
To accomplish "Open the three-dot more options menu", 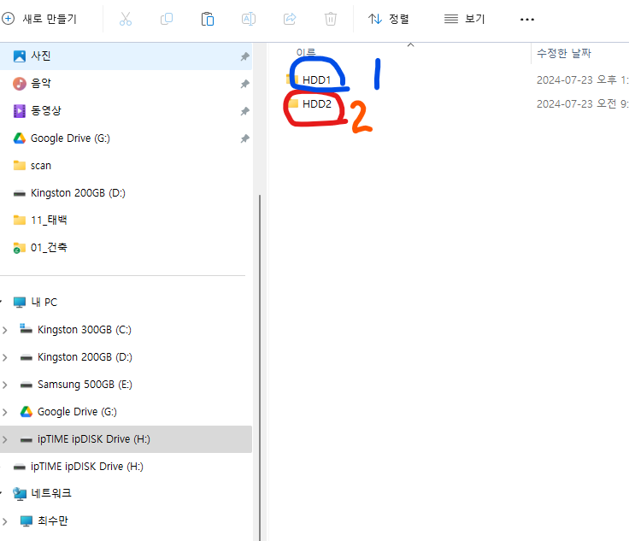I will click(527, 20).
